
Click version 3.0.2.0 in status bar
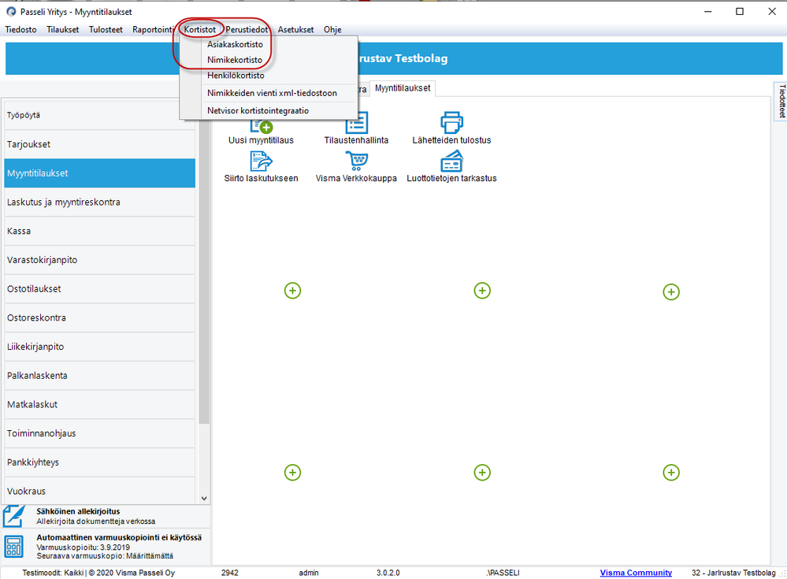pyautogui.click(x=388, y=573)
